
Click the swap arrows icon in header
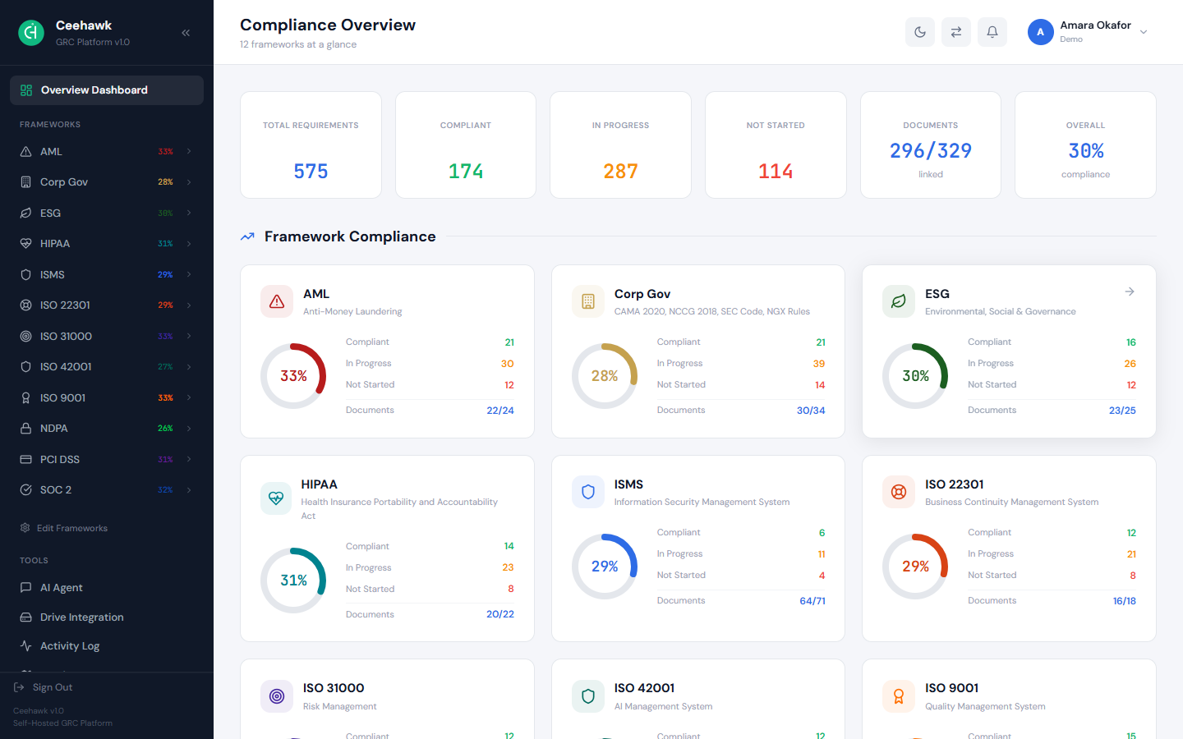point(956,32)
